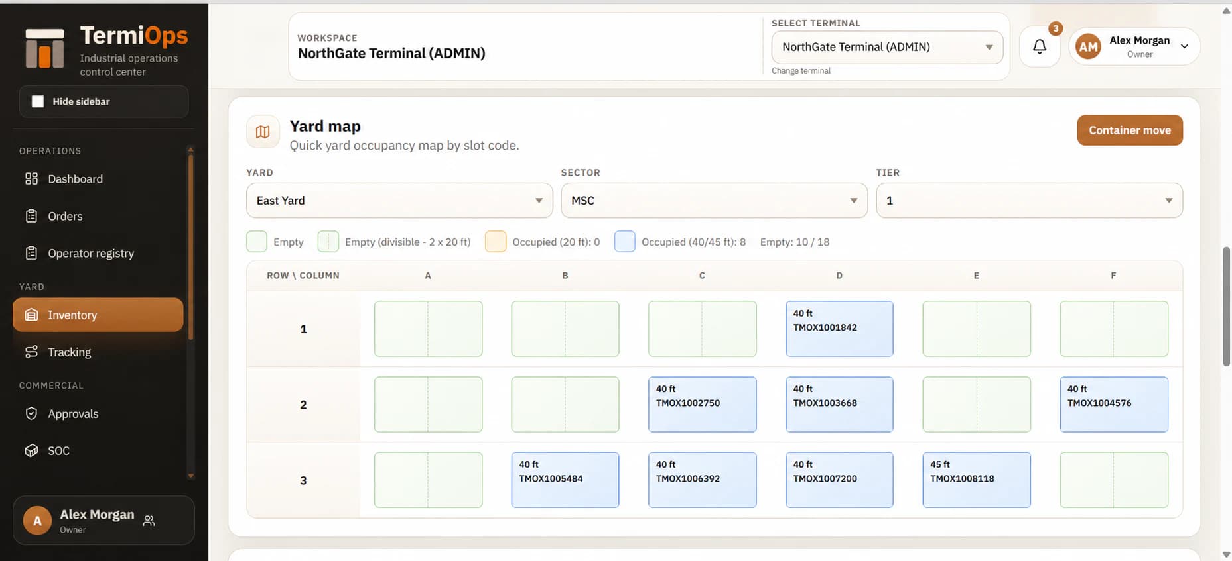The image size is (1232, 561).
Task: Select container TMOX1006392 slot
Action: point(702,480)
